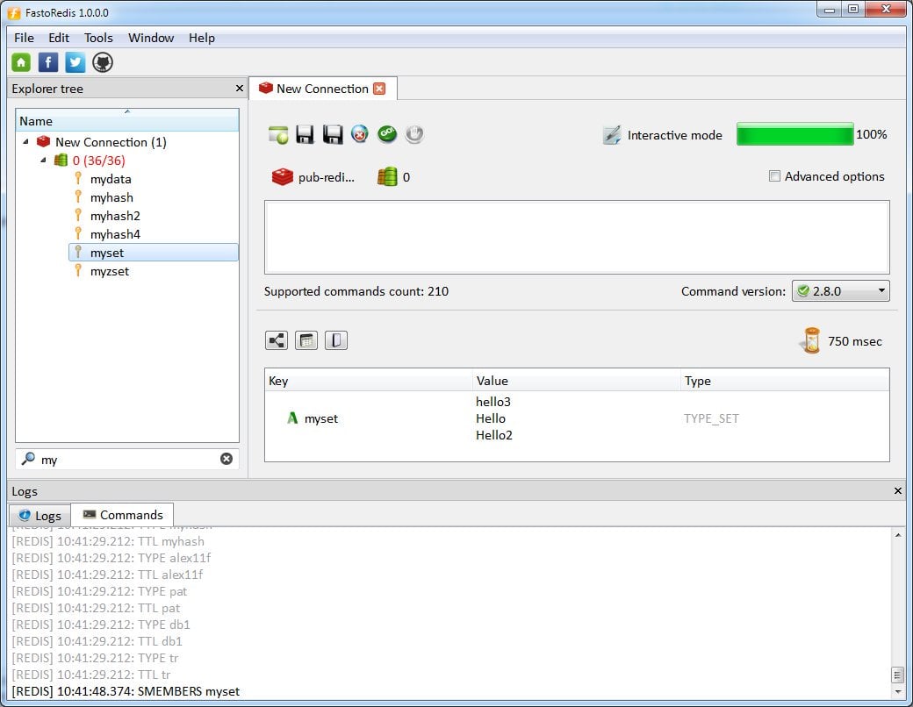The width and height of the screenshot is (913, 707).
Task: Click the grey stop hand icon
Action: point(414,134)
